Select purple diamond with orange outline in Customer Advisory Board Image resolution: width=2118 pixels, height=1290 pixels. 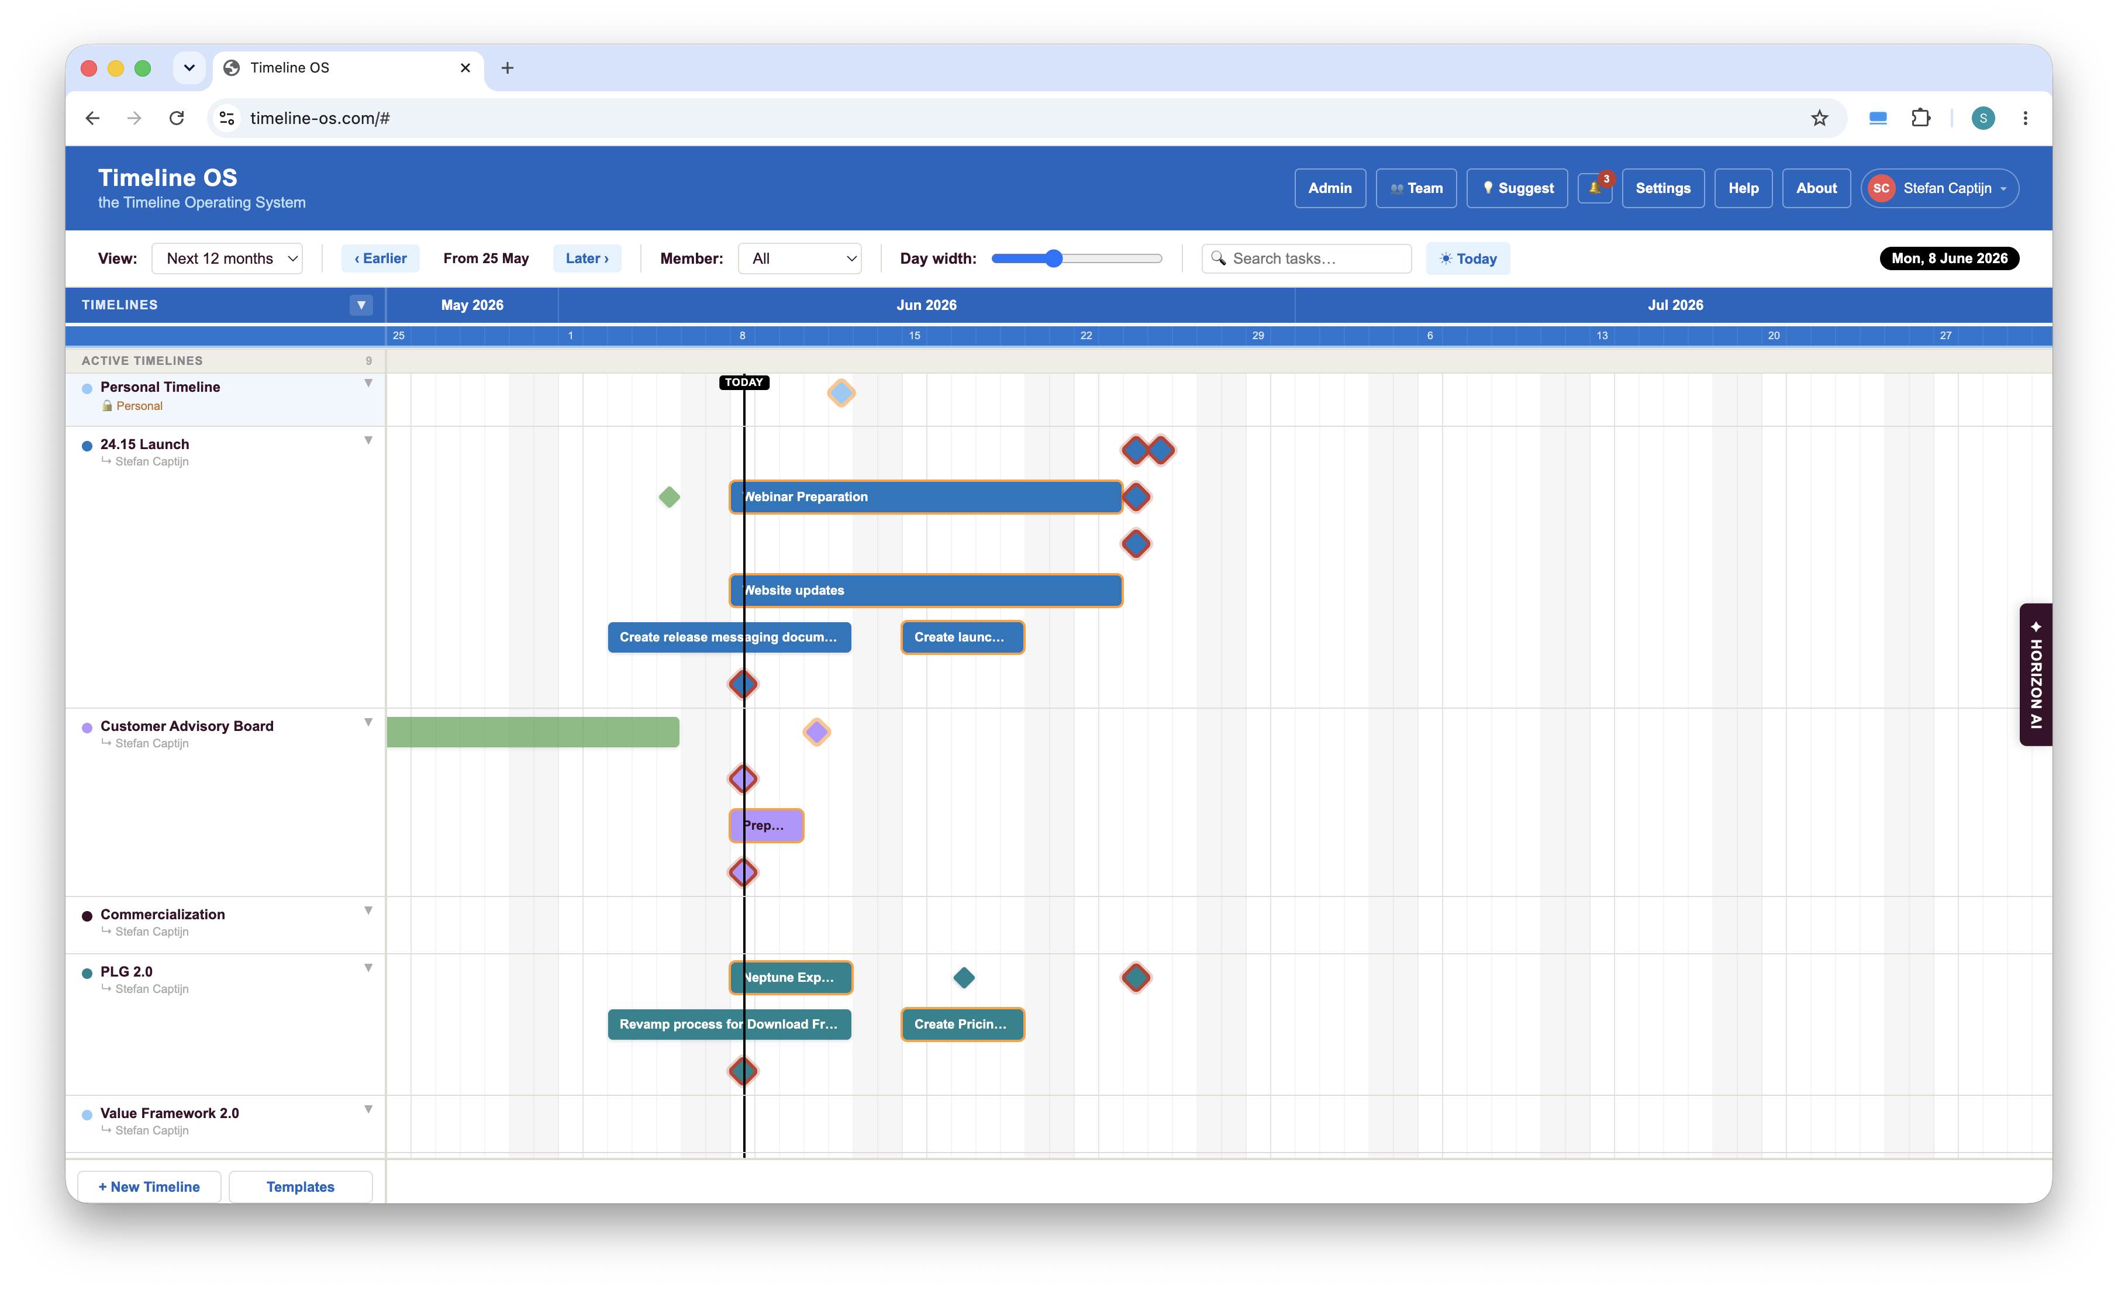[x=816, y=732]
